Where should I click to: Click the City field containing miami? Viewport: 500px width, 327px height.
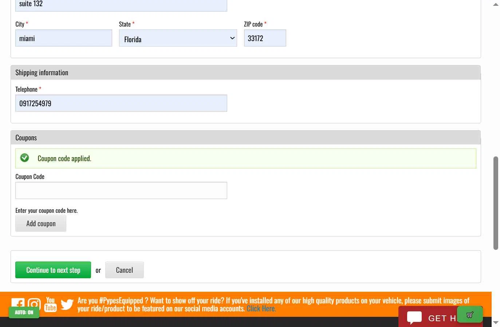point(64,38)
